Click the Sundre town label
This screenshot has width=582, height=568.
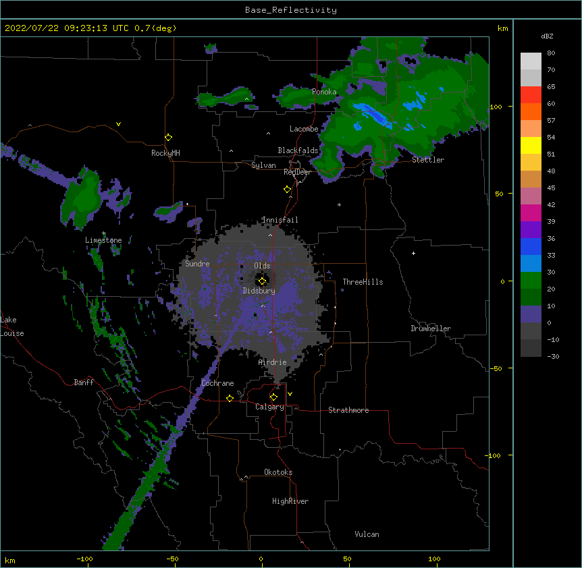point(197,264)
